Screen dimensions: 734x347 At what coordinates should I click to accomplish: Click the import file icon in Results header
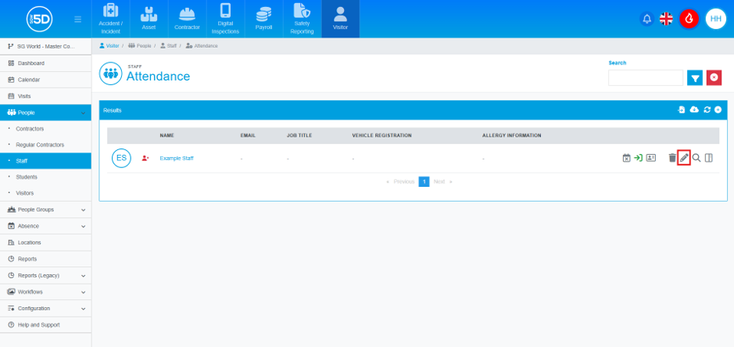pos(682,109)
